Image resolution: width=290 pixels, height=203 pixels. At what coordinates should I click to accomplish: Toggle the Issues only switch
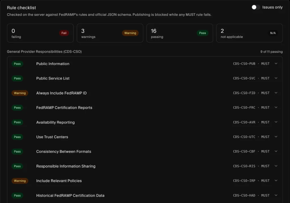pyautogui.click(x=256, y=7)
